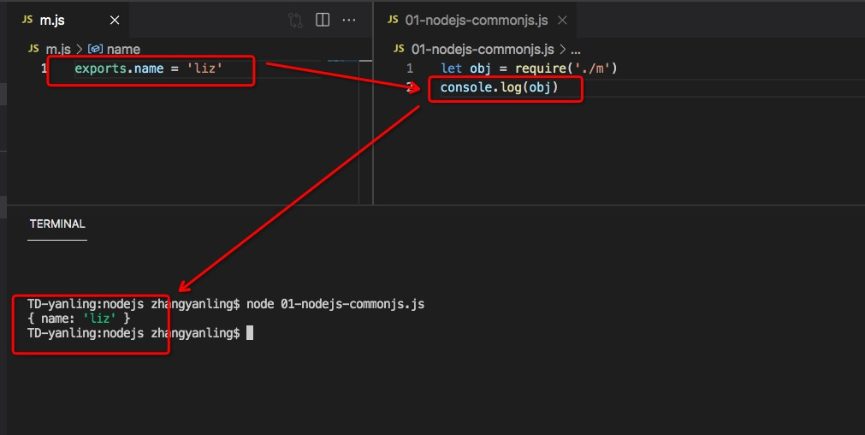Image resolution: width=865 pixels, height=435 pixels.
Task: Click the m.js breadcrumb item
Action: [58, 49]
